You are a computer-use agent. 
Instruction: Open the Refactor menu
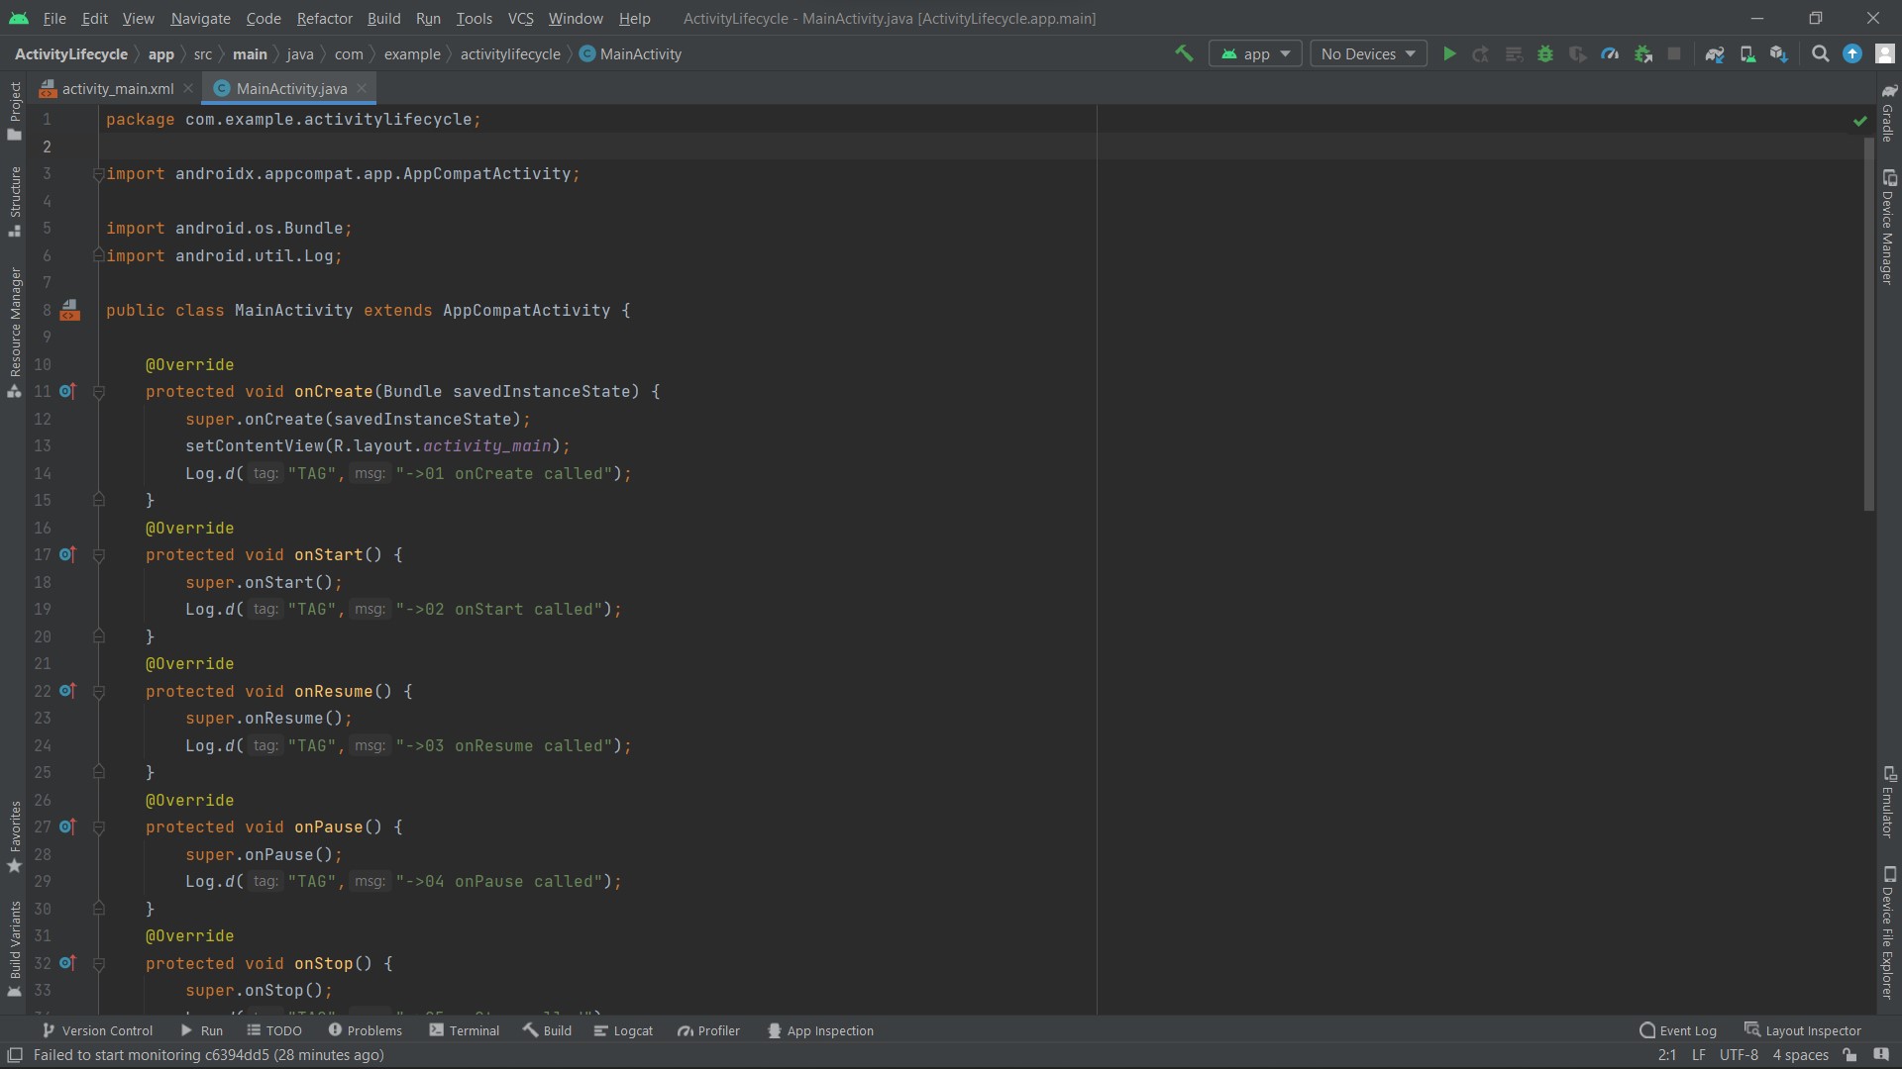(x=324, y=18)
